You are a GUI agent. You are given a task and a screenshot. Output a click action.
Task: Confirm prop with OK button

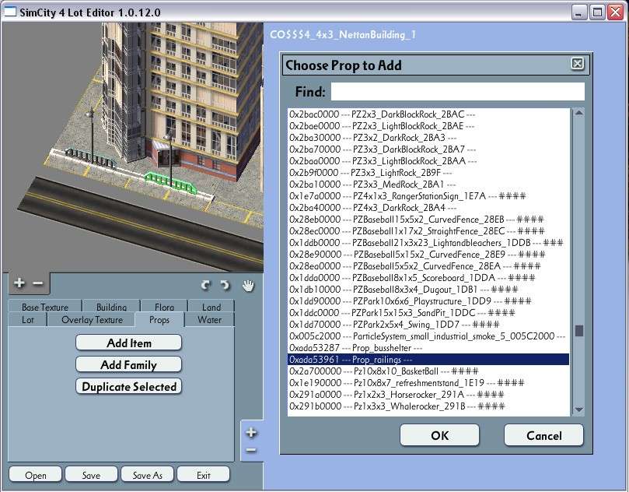point(439,435)
